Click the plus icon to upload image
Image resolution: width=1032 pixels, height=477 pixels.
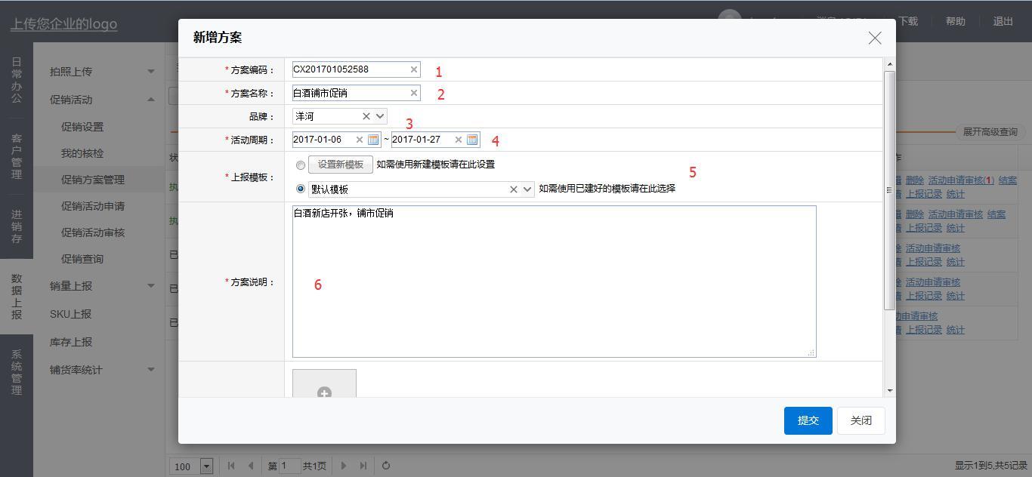point(324,392)
